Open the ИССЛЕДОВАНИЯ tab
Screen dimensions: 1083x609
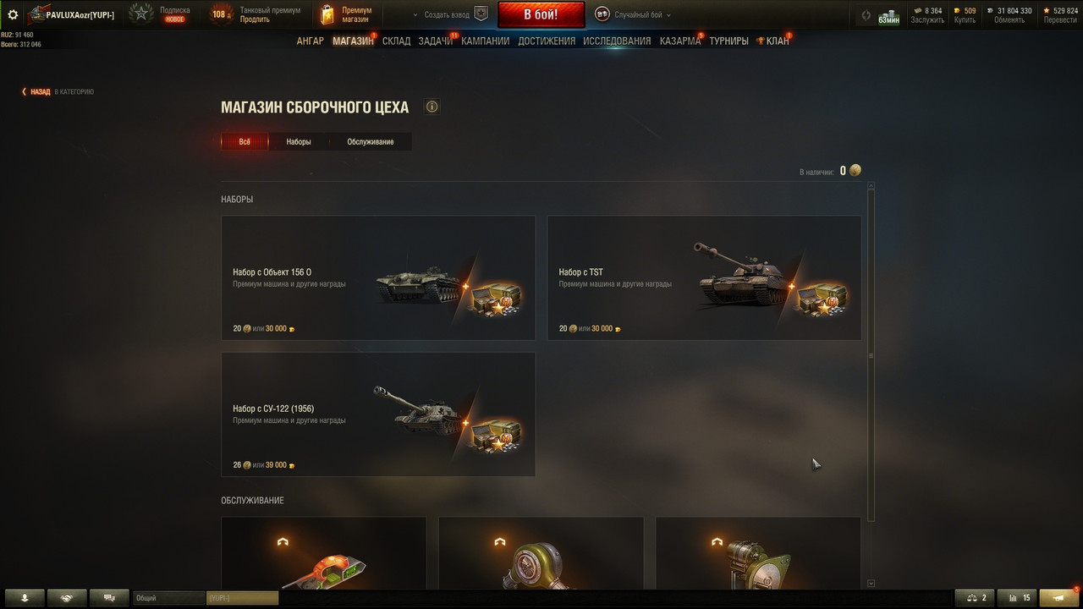[617, 41]
